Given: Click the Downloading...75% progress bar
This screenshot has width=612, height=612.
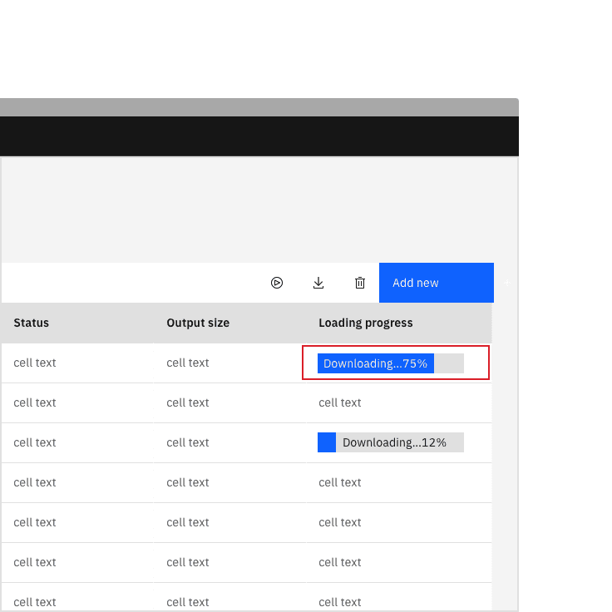Looking at the screenshot, I should pyautogui.click(x=390, y=363).
